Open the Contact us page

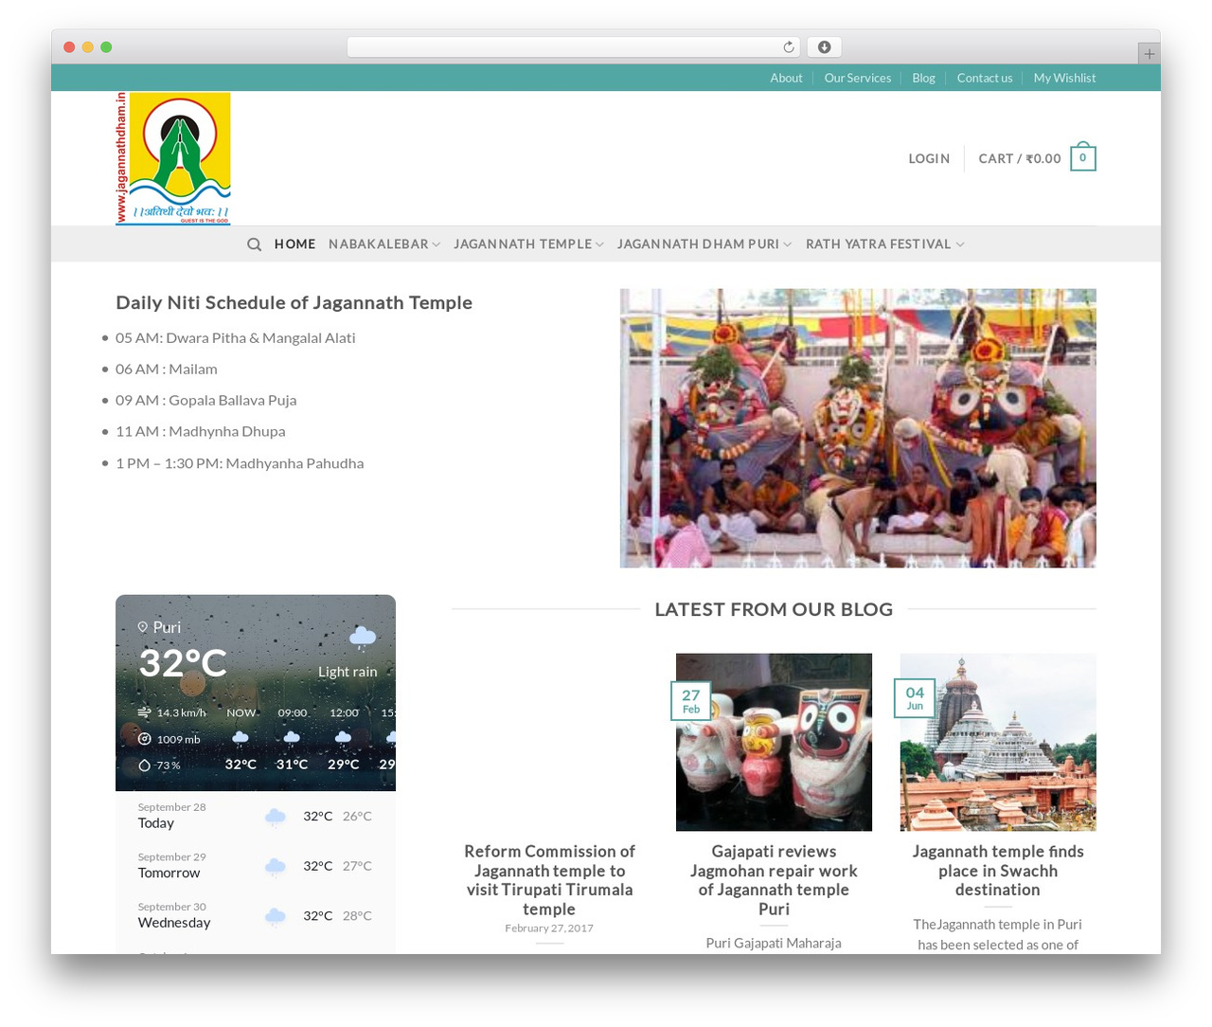(x=985, y=79)
